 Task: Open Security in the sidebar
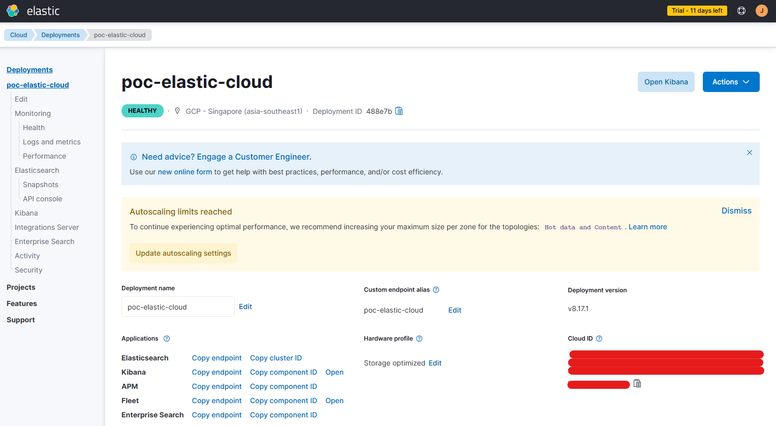click(28, 270)
